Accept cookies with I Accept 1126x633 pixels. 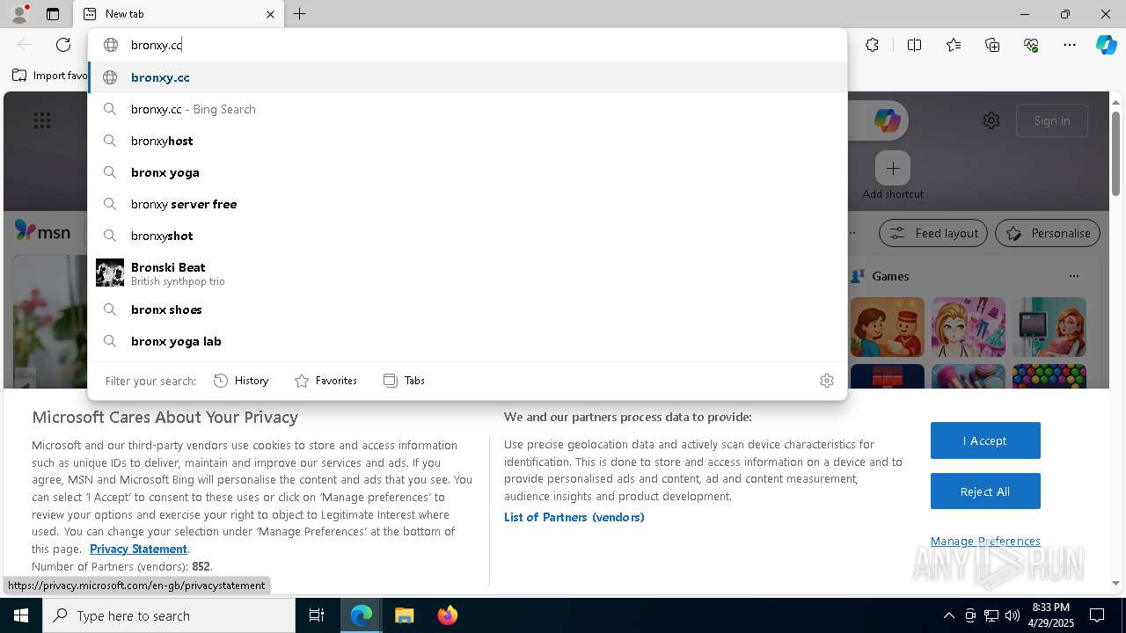pos(985,440)
